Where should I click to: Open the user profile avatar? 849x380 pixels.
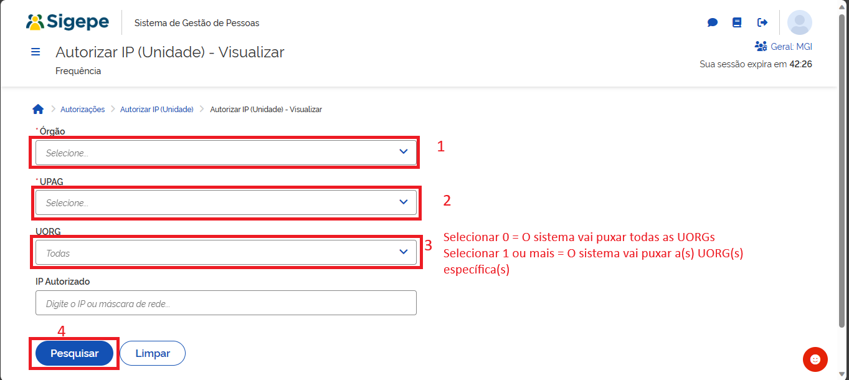pos(799,22)
